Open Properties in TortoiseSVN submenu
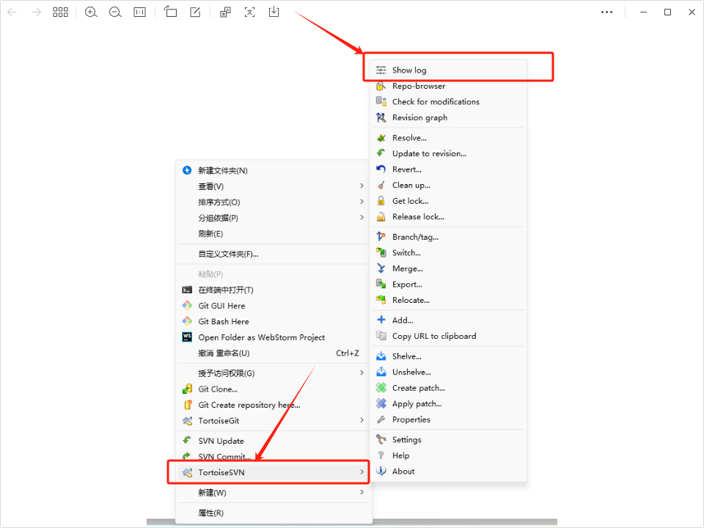The height and width of the screenshot is (528, 704). pos(449,419)
